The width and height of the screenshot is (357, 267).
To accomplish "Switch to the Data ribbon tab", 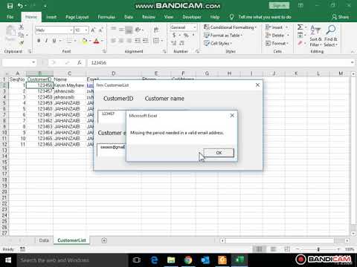I will coord(129,17).
